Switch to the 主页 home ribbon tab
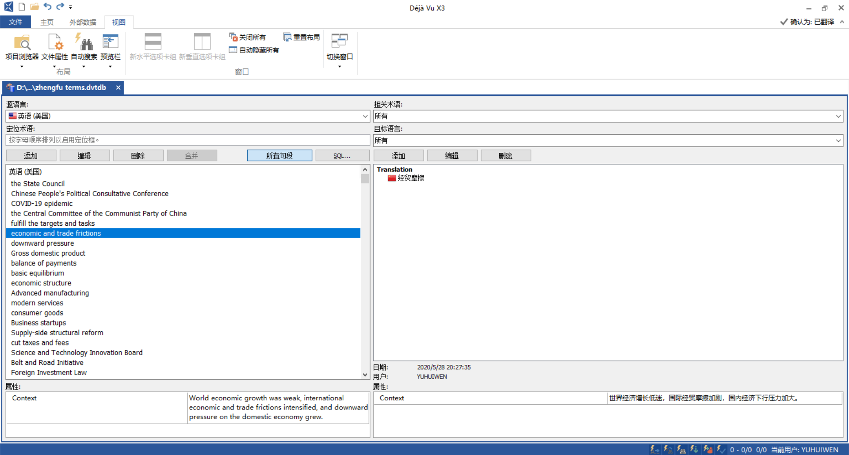The height and width of the screenshot is (455, 849). (x=47, y=22)
